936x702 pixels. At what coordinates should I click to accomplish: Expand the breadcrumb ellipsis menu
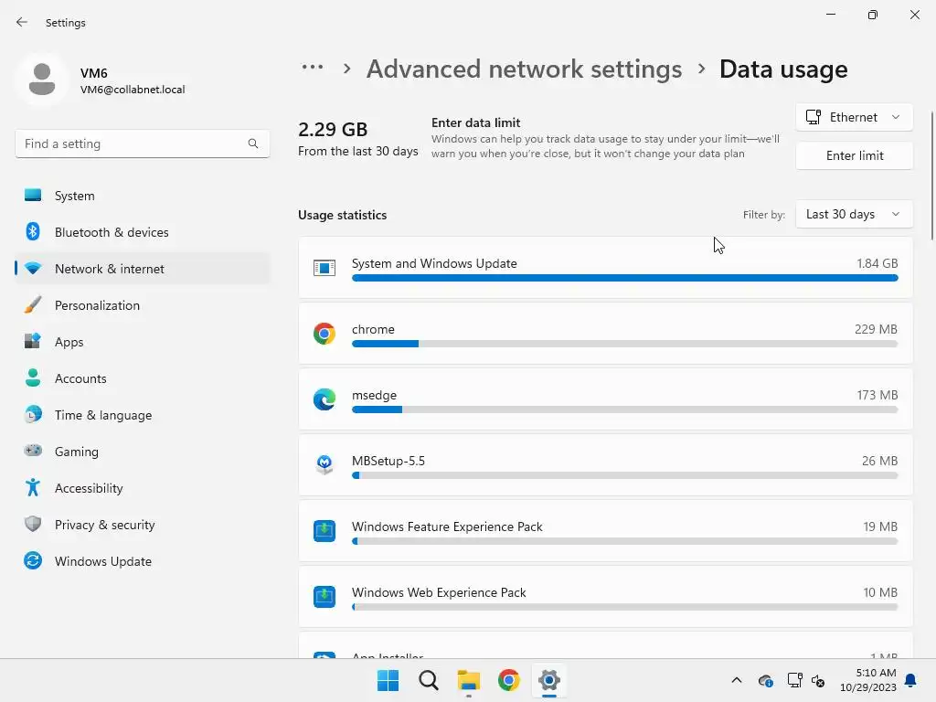313,69
